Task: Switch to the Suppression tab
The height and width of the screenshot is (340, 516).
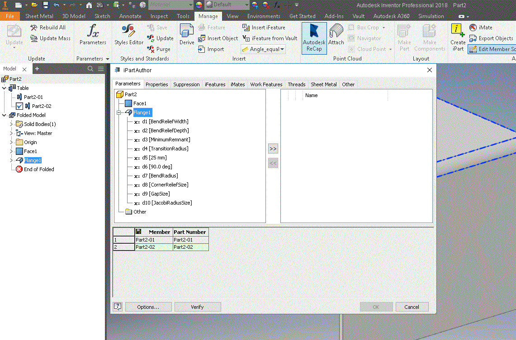Action: [x=186, y=84]
